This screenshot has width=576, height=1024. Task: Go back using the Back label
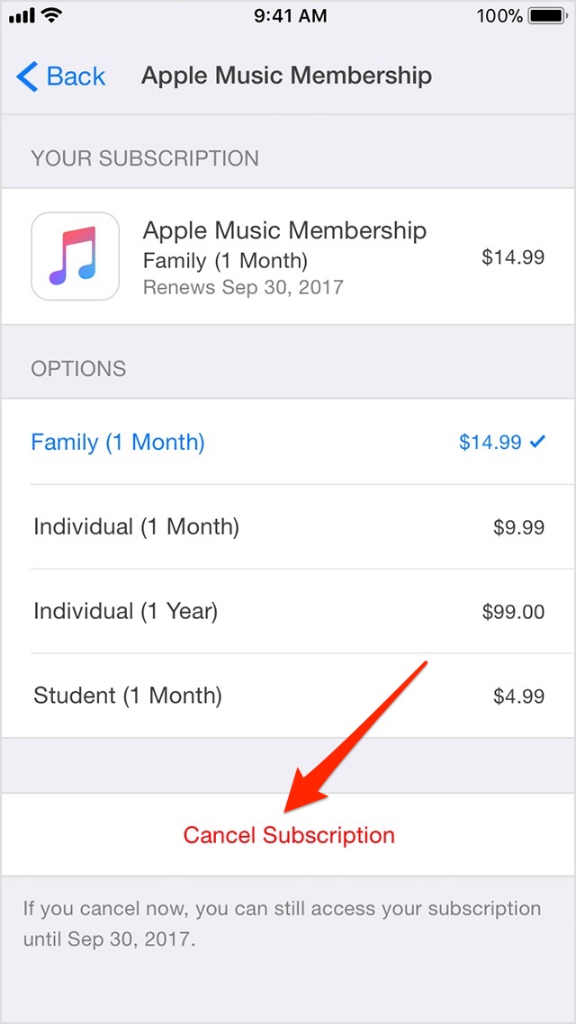coord(76,76)
